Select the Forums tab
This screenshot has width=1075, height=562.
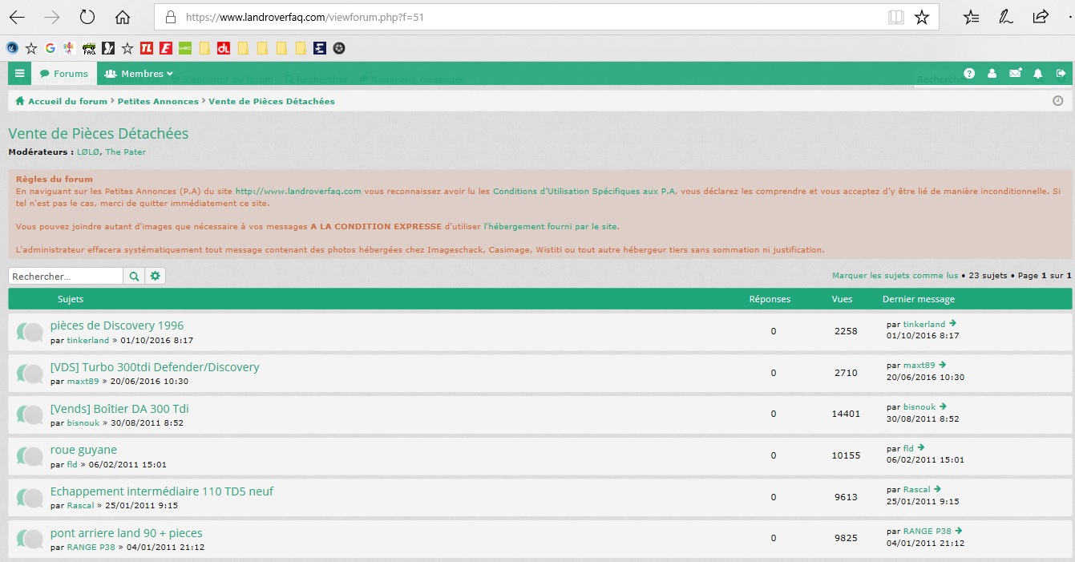[x=64, y=74]
